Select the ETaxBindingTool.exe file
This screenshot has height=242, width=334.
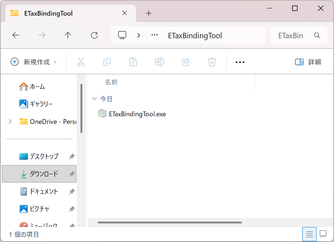pos(137,114)
